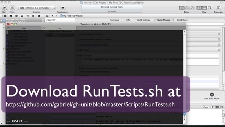This screenshot has width=225, height=127.
Task: Show the Issue navigator warning icon
Action: [22, 16]
